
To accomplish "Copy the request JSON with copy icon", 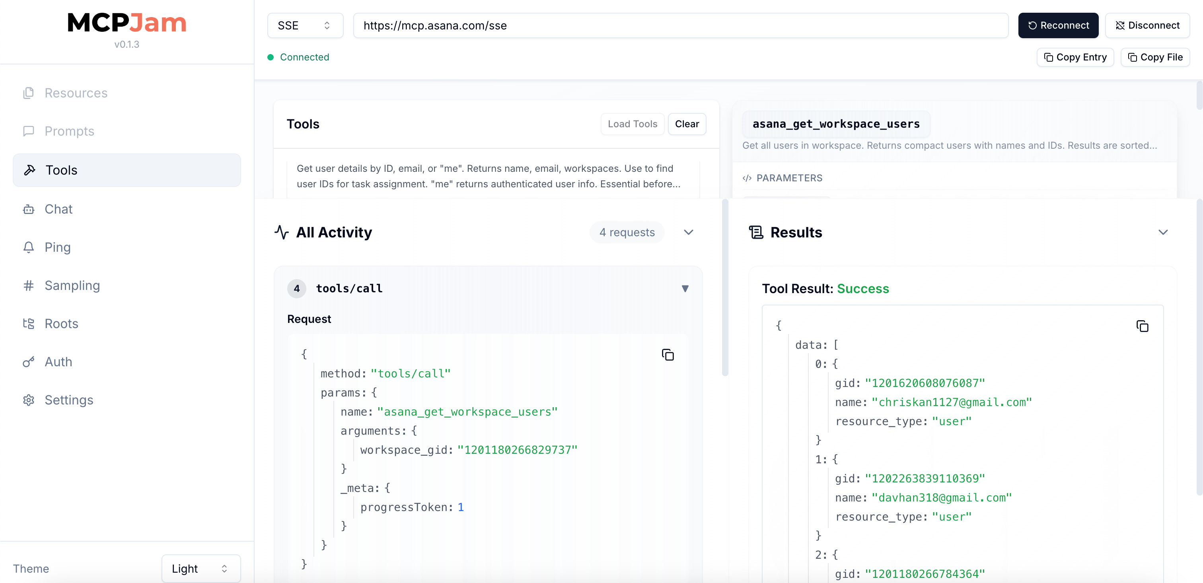I will point(668,355).
